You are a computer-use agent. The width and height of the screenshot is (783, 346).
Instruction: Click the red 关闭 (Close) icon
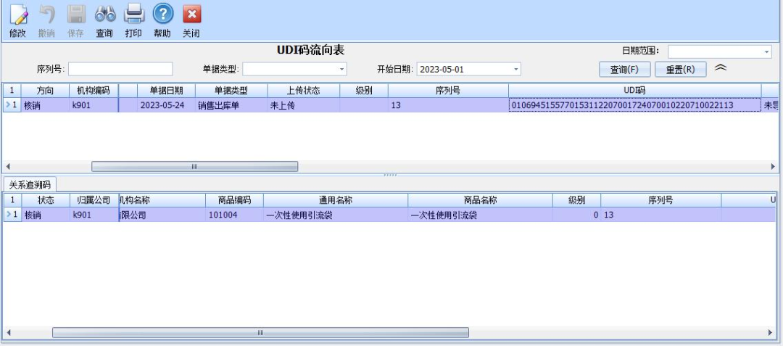click(x=191, y=15)
